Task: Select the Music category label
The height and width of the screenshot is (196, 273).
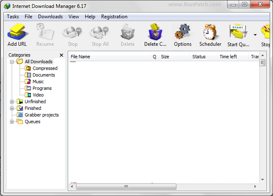Action: (38, 82)
